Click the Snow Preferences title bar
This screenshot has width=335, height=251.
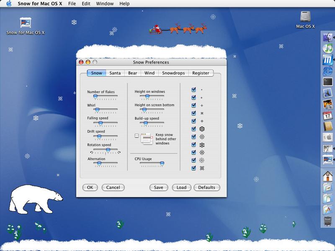[151, 62]
